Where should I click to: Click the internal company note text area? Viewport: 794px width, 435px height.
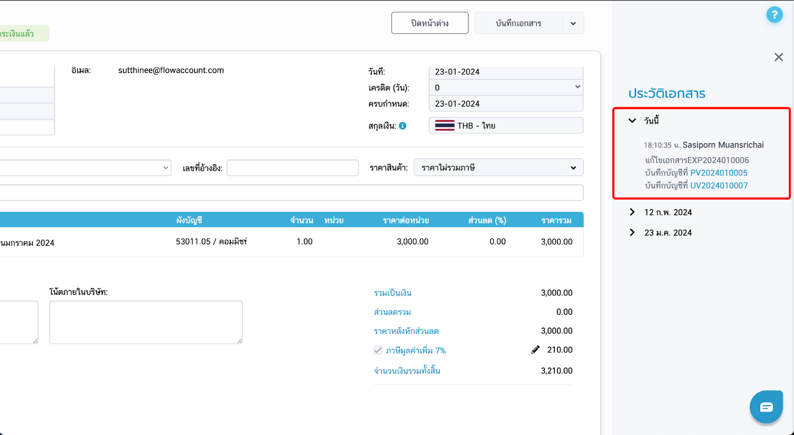tap(146, 322)
